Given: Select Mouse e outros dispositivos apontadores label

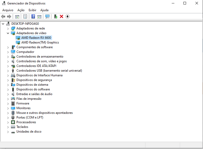Looking at the screenshot, I should pyautogui.click(x=45, y=113).
